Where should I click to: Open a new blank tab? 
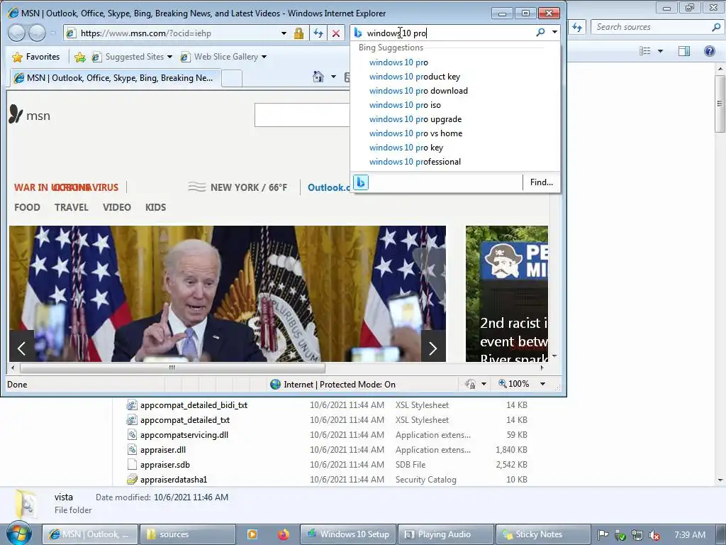point(232,78)
